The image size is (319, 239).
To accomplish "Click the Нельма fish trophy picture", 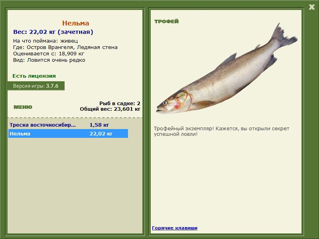I will click(226, 69).
